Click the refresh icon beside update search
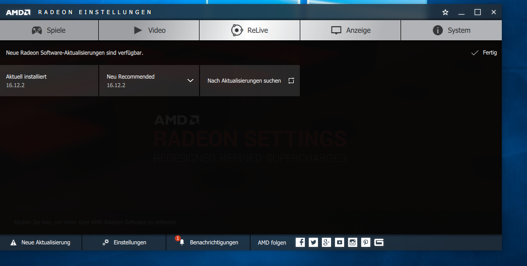This screenshot has height=266, width=527. [x=291, y=81]
